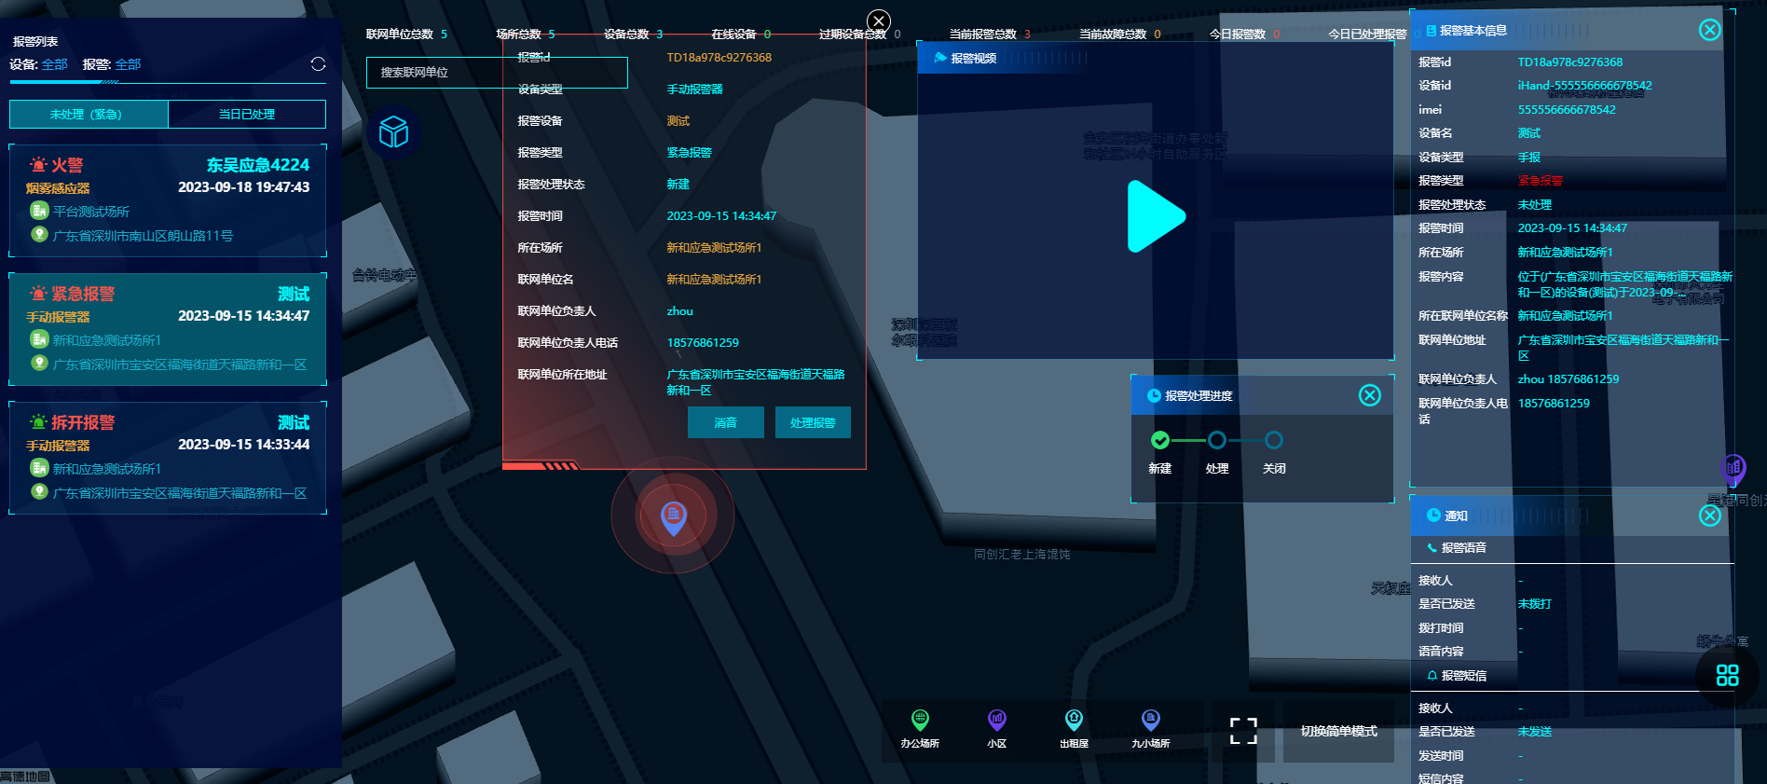
Task: Open the 报警 全部 filter
Action: [x=128, y=64]
